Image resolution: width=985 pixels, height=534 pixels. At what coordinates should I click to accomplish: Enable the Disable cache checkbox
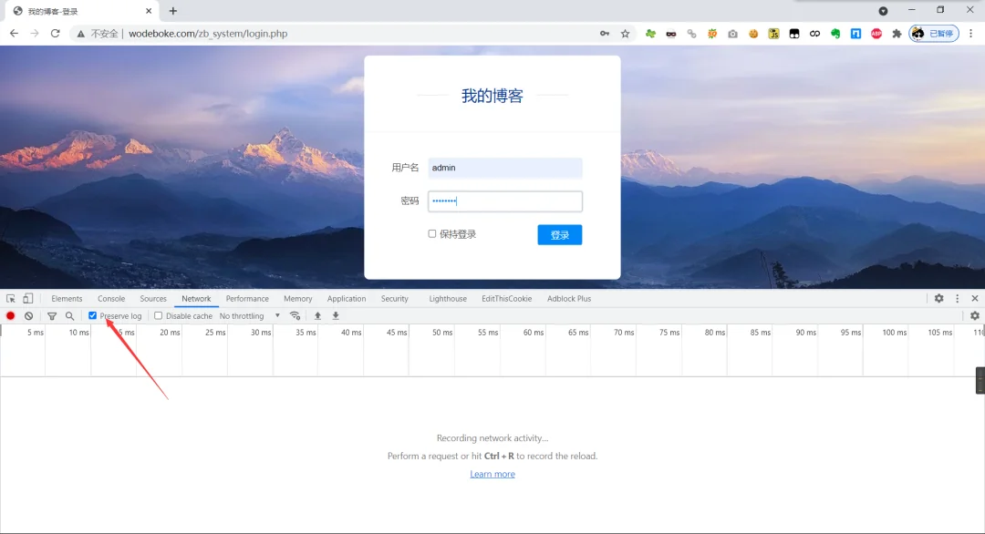point(159,315)
